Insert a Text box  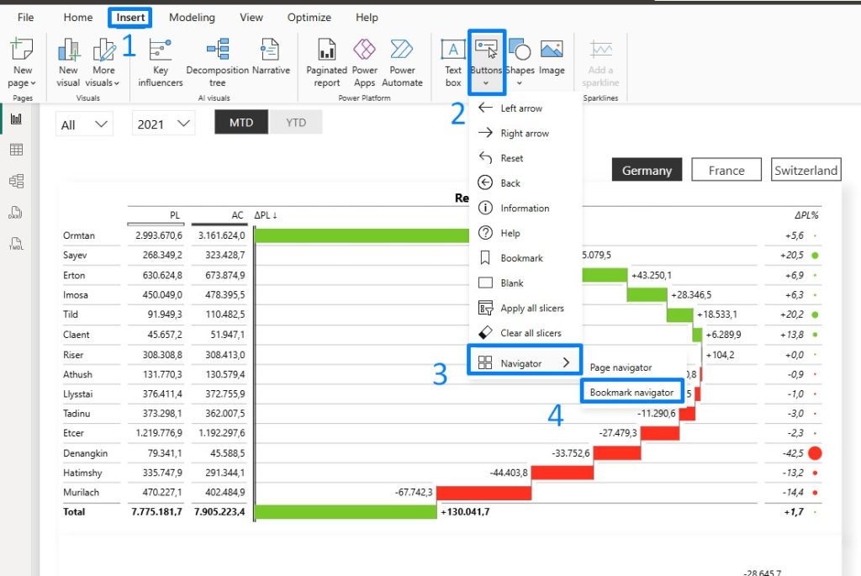(x=453, y=62)
